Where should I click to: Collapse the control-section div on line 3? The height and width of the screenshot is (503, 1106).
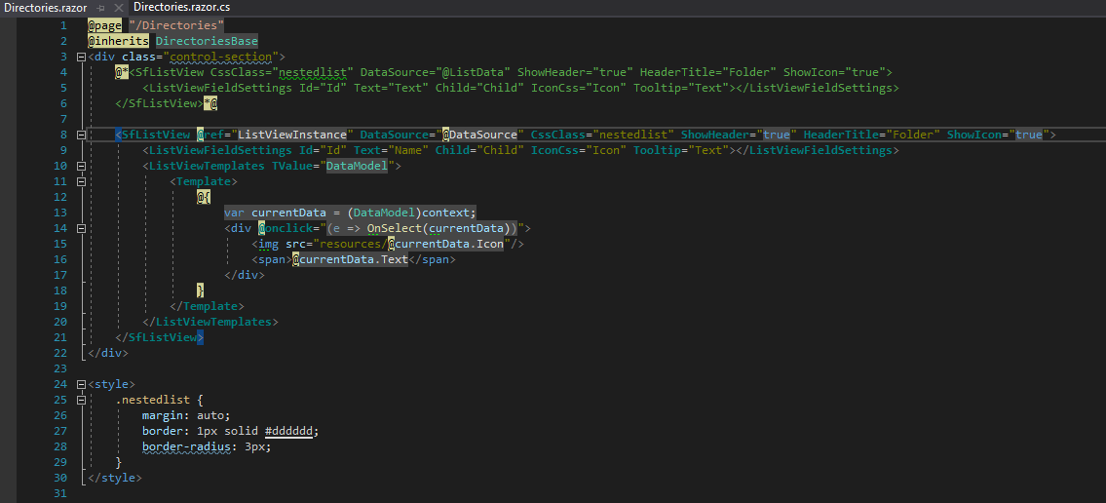pyautogui.click(x=81, y=57)
